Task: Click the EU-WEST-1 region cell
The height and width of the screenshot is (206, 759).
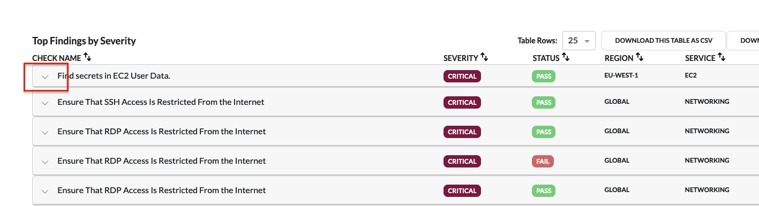Action: point(621,75)
